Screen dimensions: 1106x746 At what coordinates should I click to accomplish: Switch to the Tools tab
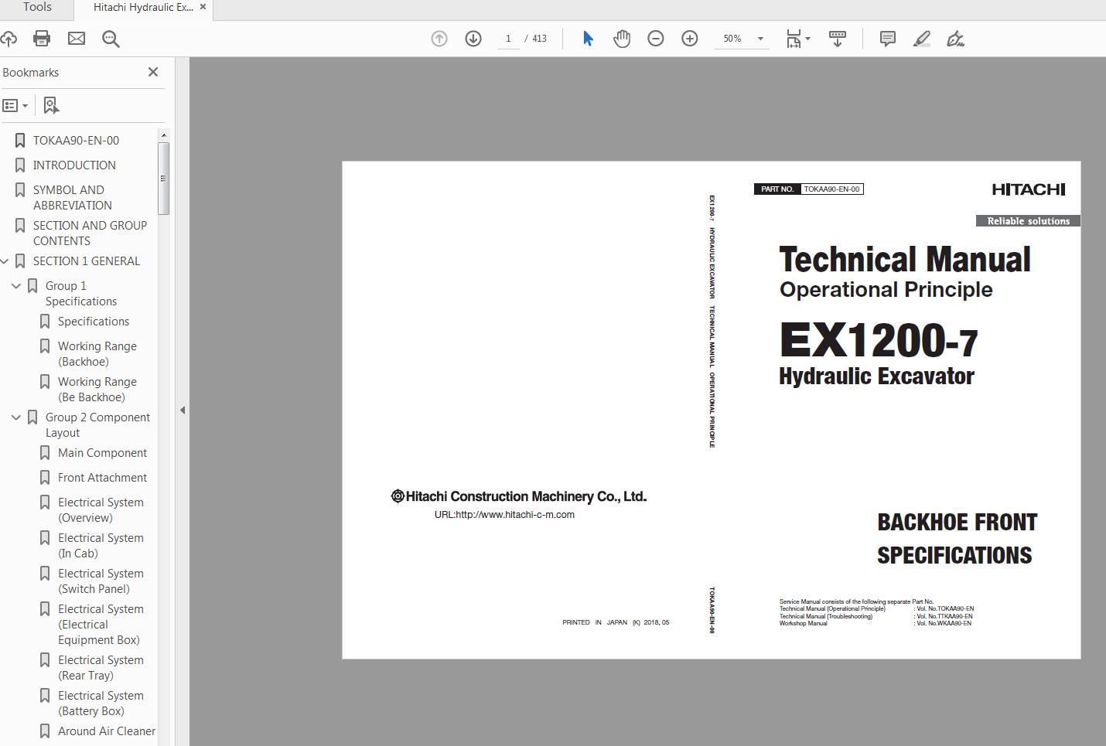(37, 7)
